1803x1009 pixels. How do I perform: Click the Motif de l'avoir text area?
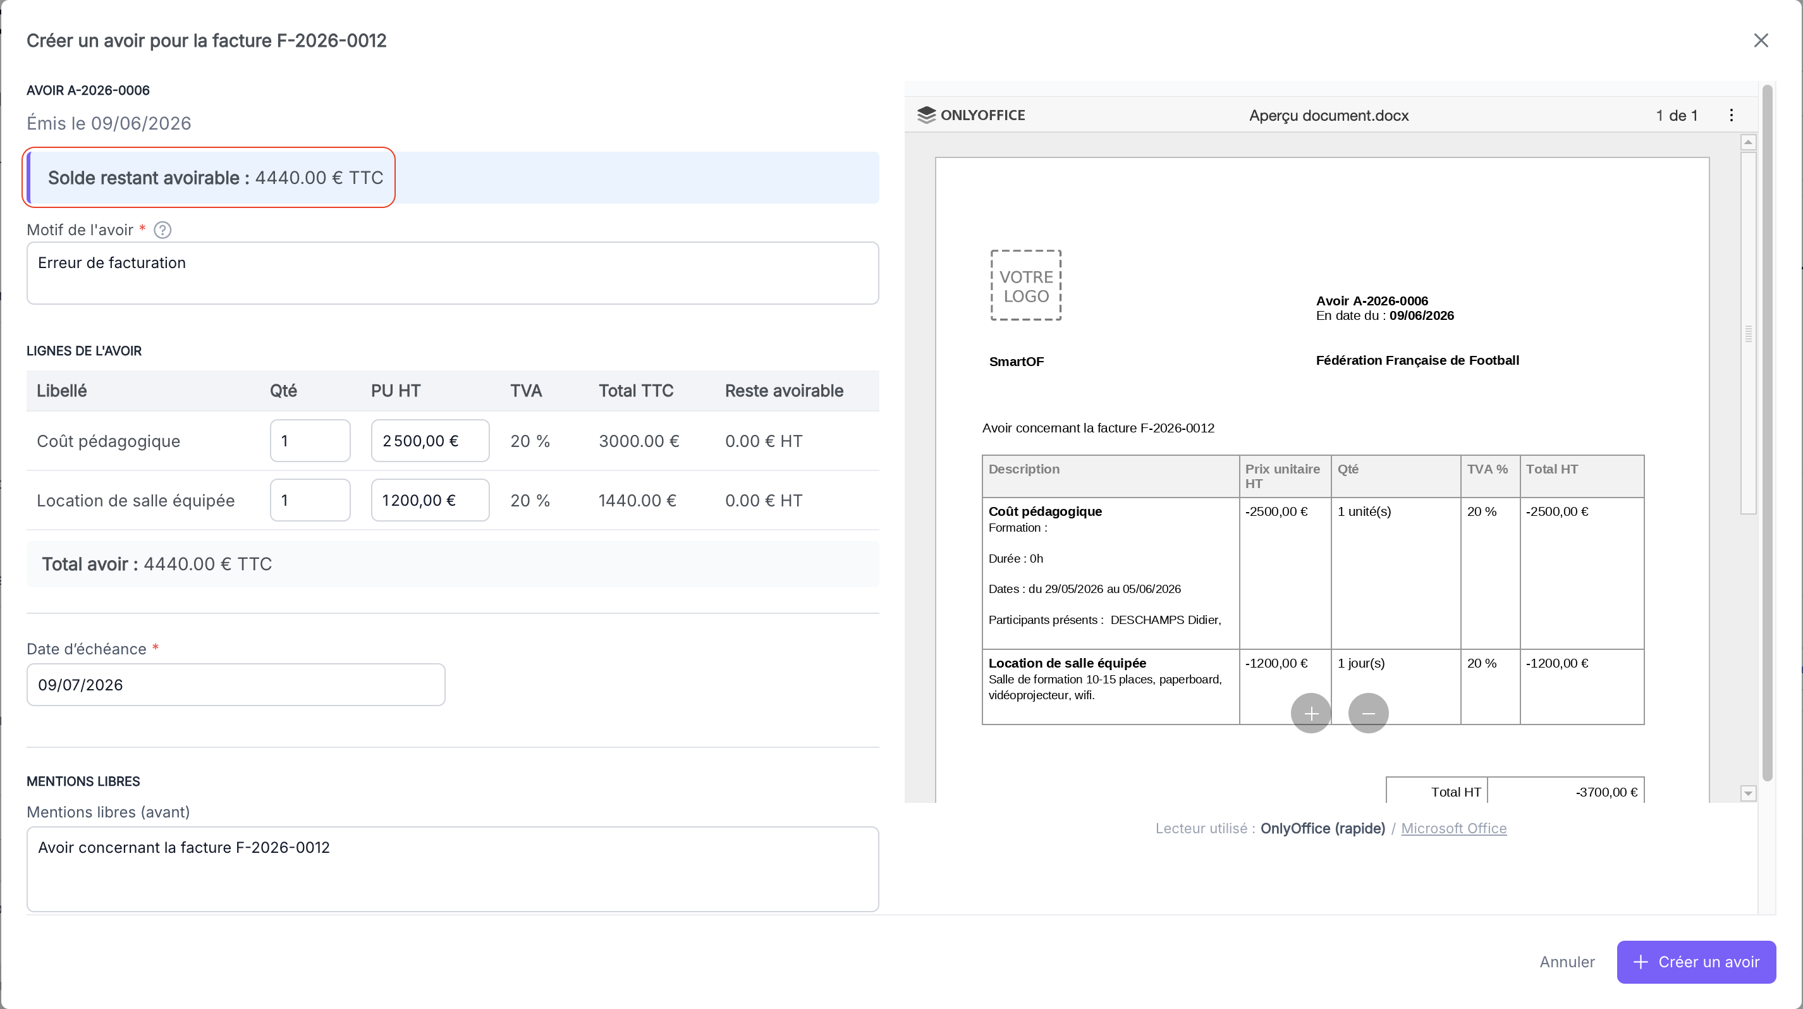[x=453, y=273]
